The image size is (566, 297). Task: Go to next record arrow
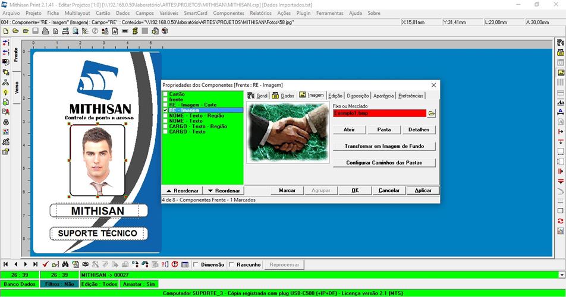tap(25, 264)
